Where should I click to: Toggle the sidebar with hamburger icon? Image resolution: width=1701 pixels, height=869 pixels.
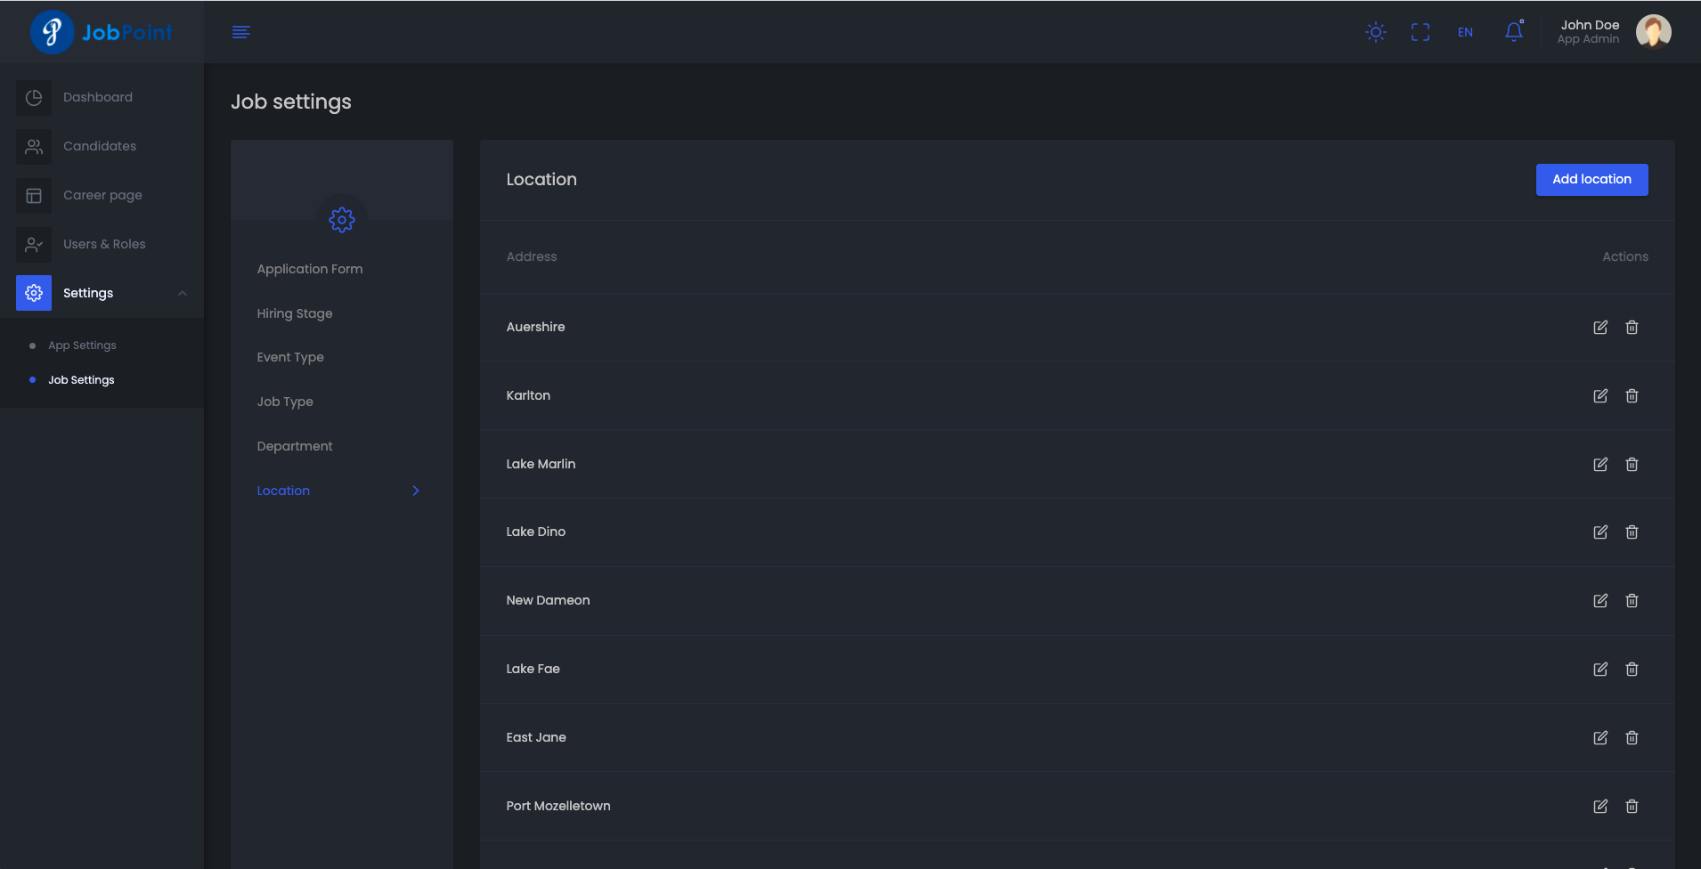click(241, 32)
